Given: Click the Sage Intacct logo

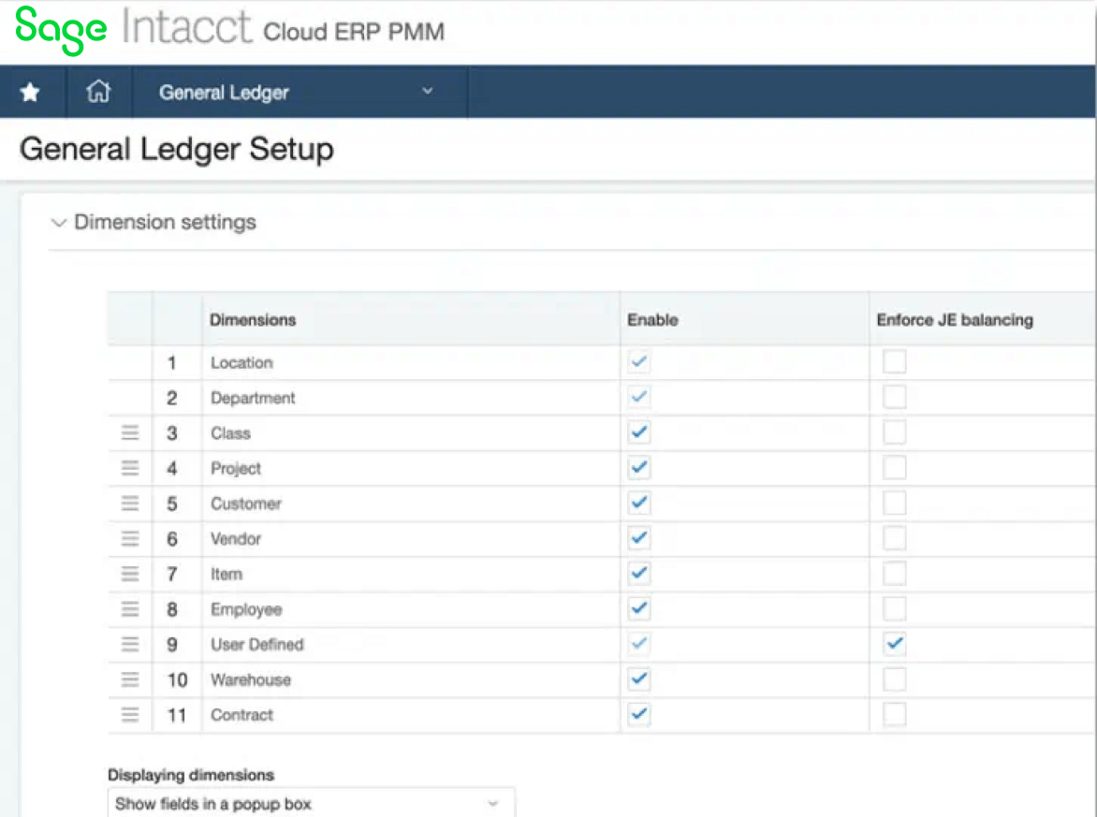Looking at the screenshot, I should (134, 29).
